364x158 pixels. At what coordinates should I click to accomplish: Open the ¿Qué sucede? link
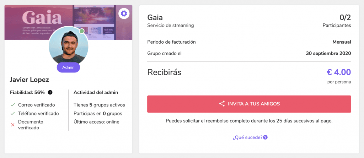(248, 137)
